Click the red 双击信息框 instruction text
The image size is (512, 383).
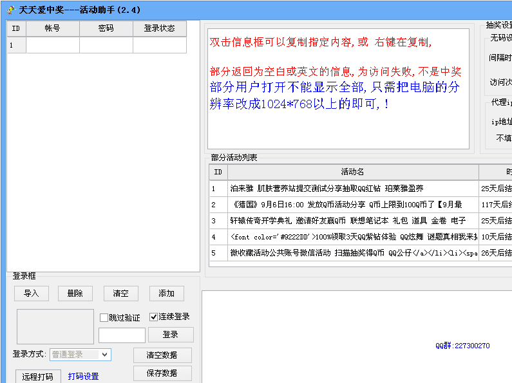tap(321, 42)
